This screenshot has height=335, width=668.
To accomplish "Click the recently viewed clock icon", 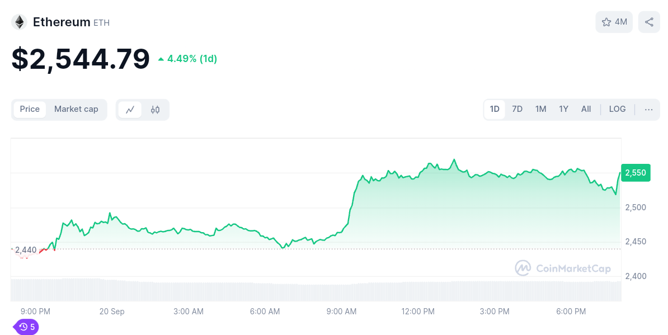I will click(22, 327).
